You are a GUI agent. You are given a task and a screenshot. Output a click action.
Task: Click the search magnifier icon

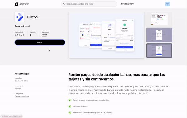pyautogui.click(x=64, y=4)
